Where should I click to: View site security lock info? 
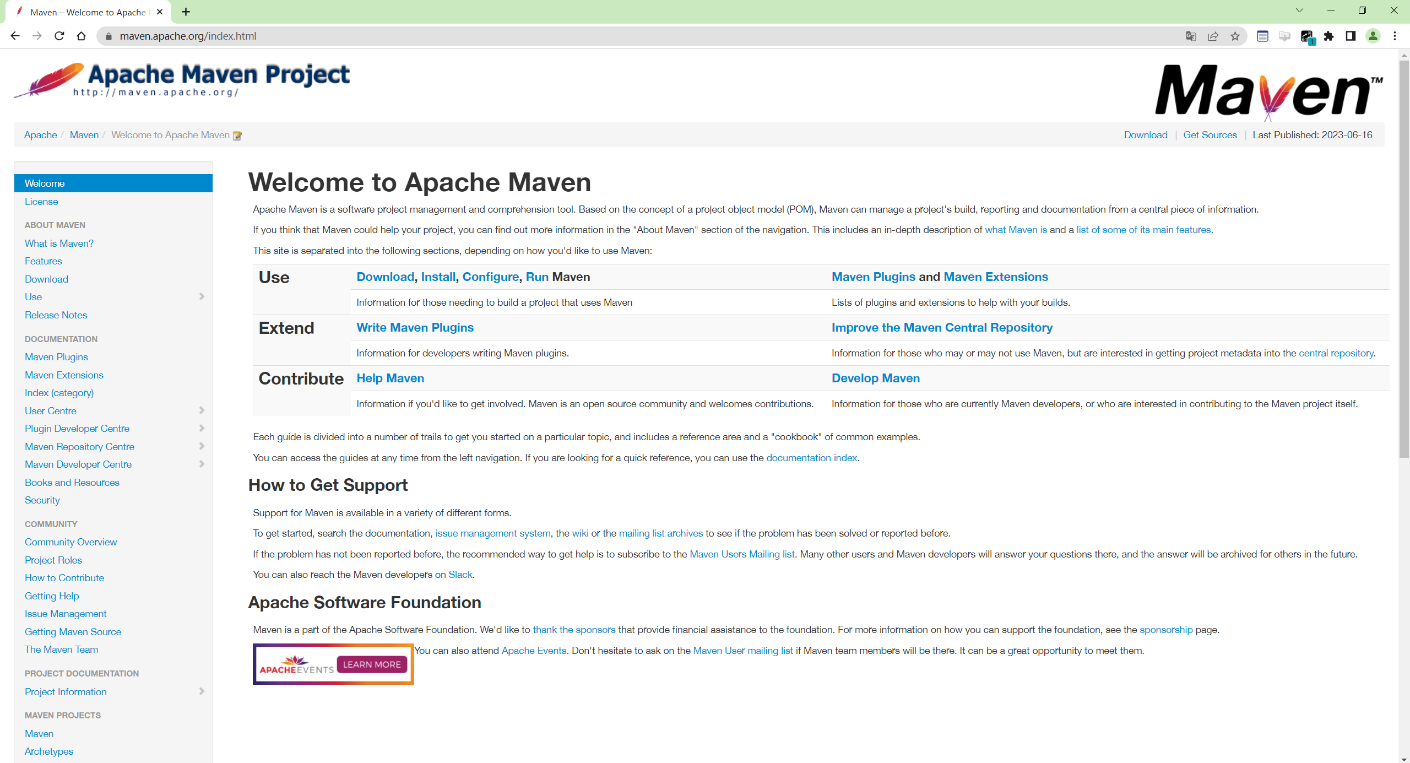pos(109,36)
